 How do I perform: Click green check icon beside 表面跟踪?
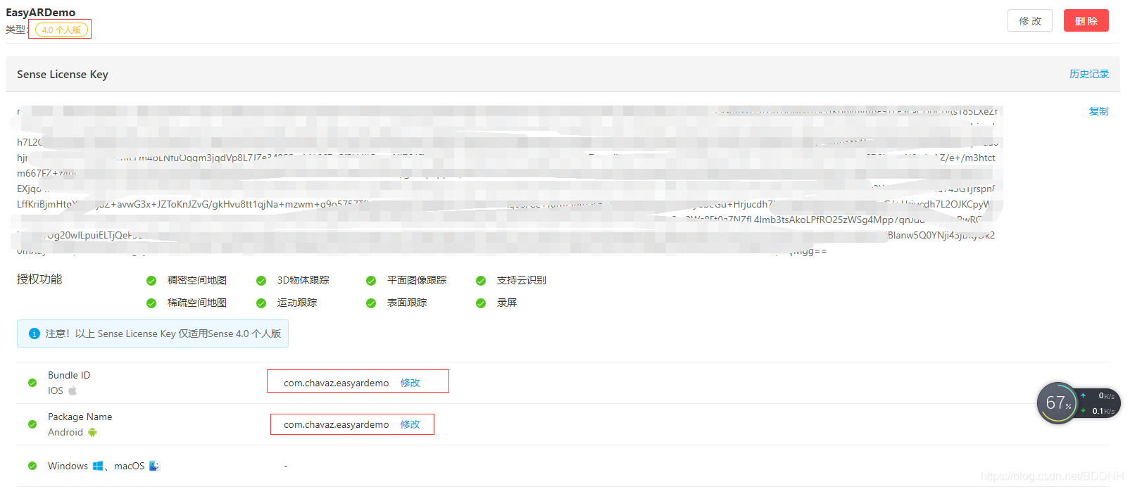coord(371,303)
